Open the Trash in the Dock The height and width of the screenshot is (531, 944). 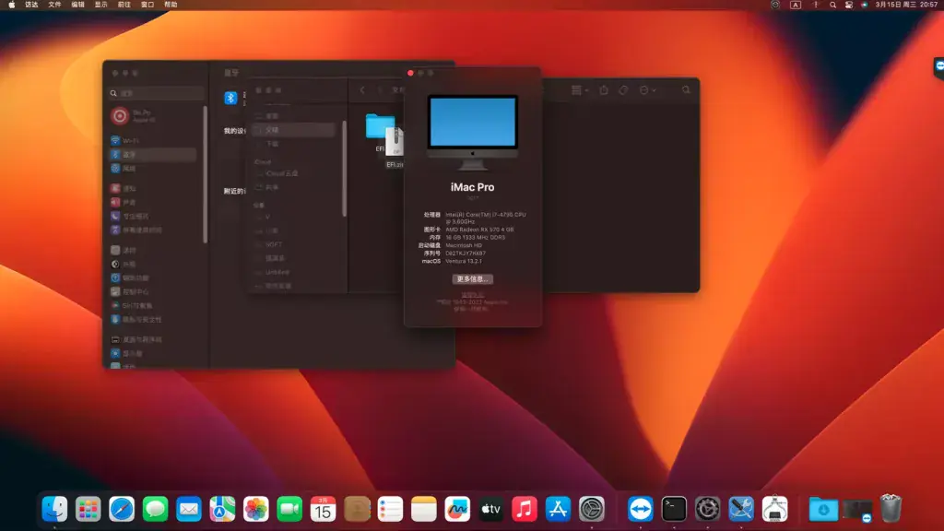(891, 509)
